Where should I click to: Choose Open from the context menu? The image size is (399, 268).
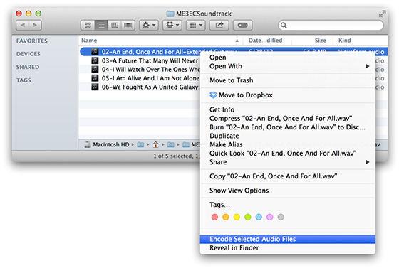288,58
